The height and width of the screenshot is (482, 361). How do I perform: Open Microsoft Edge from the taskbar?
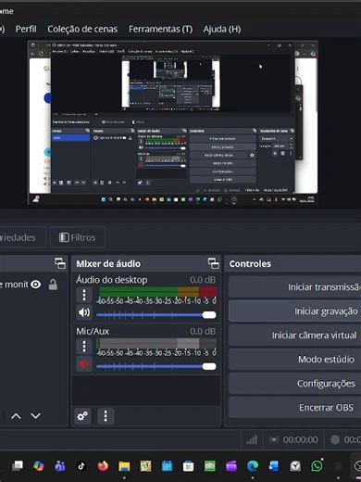click(x=253, y=466)
